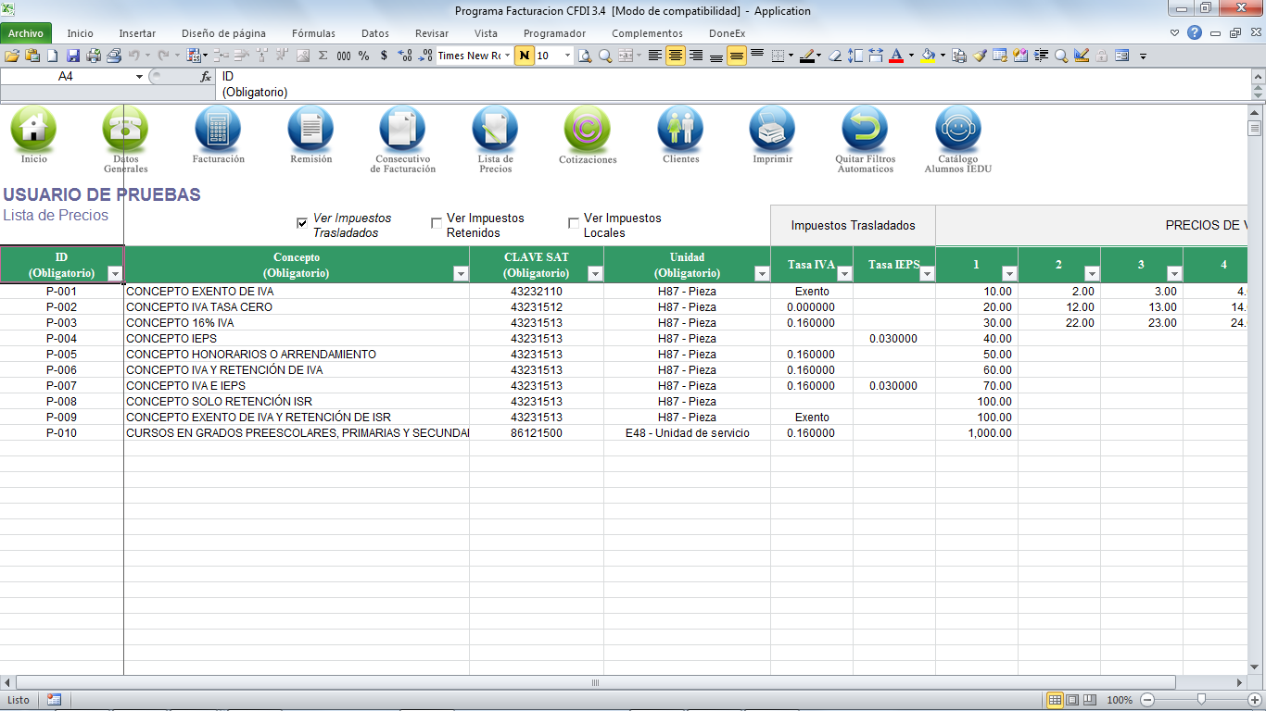Click the Inicio home icon

(33, 129)
